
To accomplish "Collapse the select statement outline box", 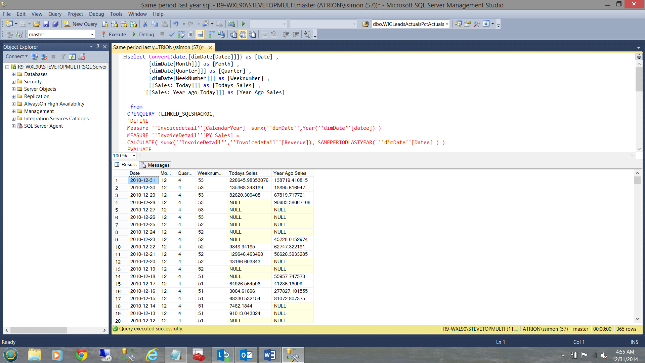I will click(125, 57).
